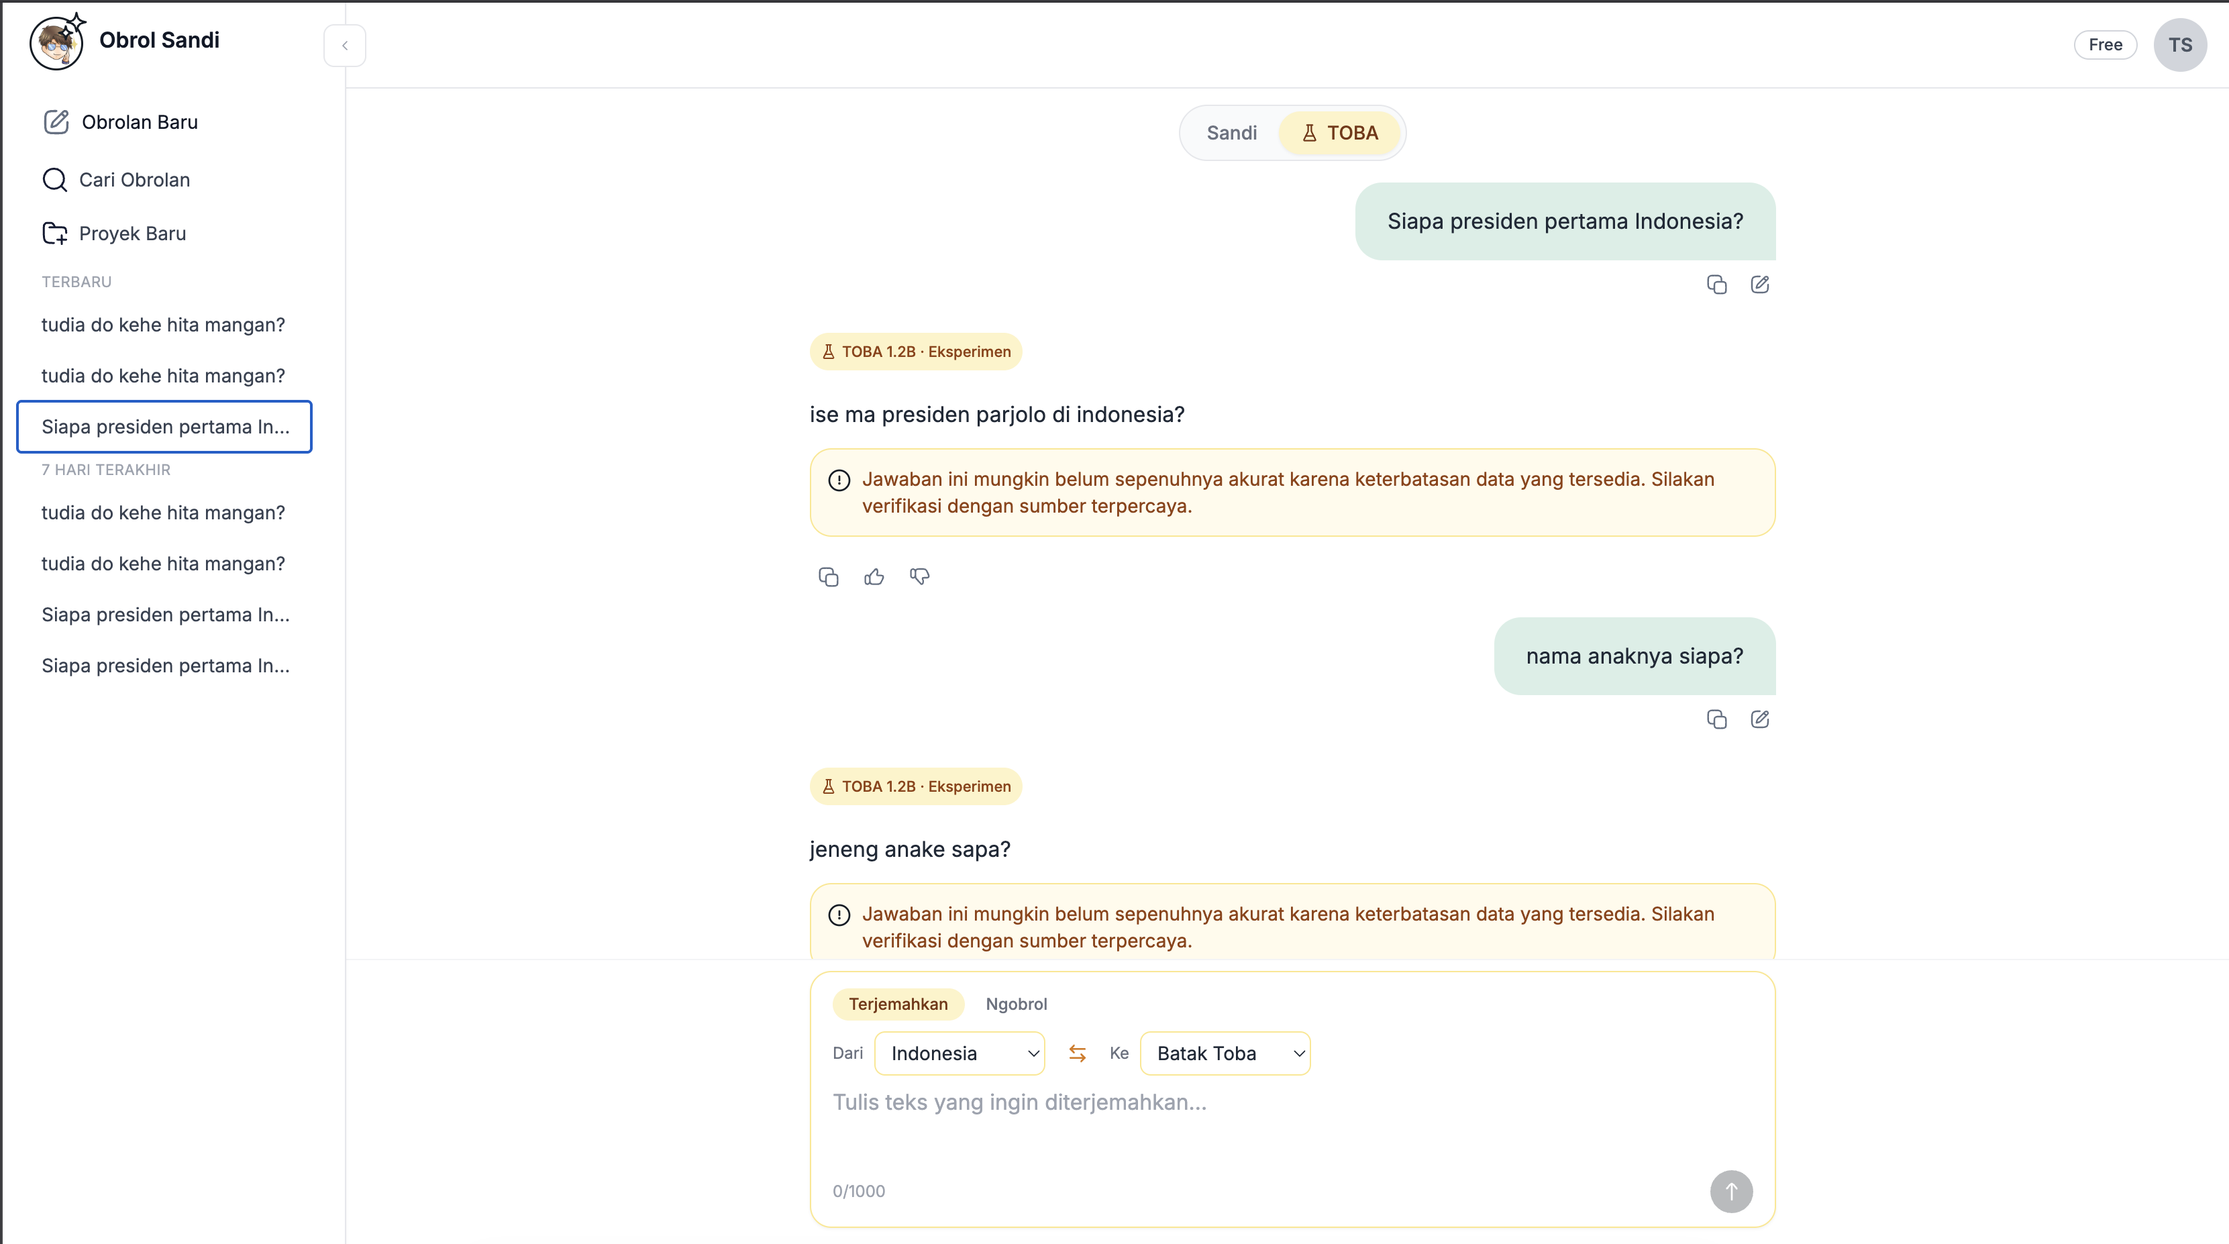Click the Free plan badge

pos(2106,45)
